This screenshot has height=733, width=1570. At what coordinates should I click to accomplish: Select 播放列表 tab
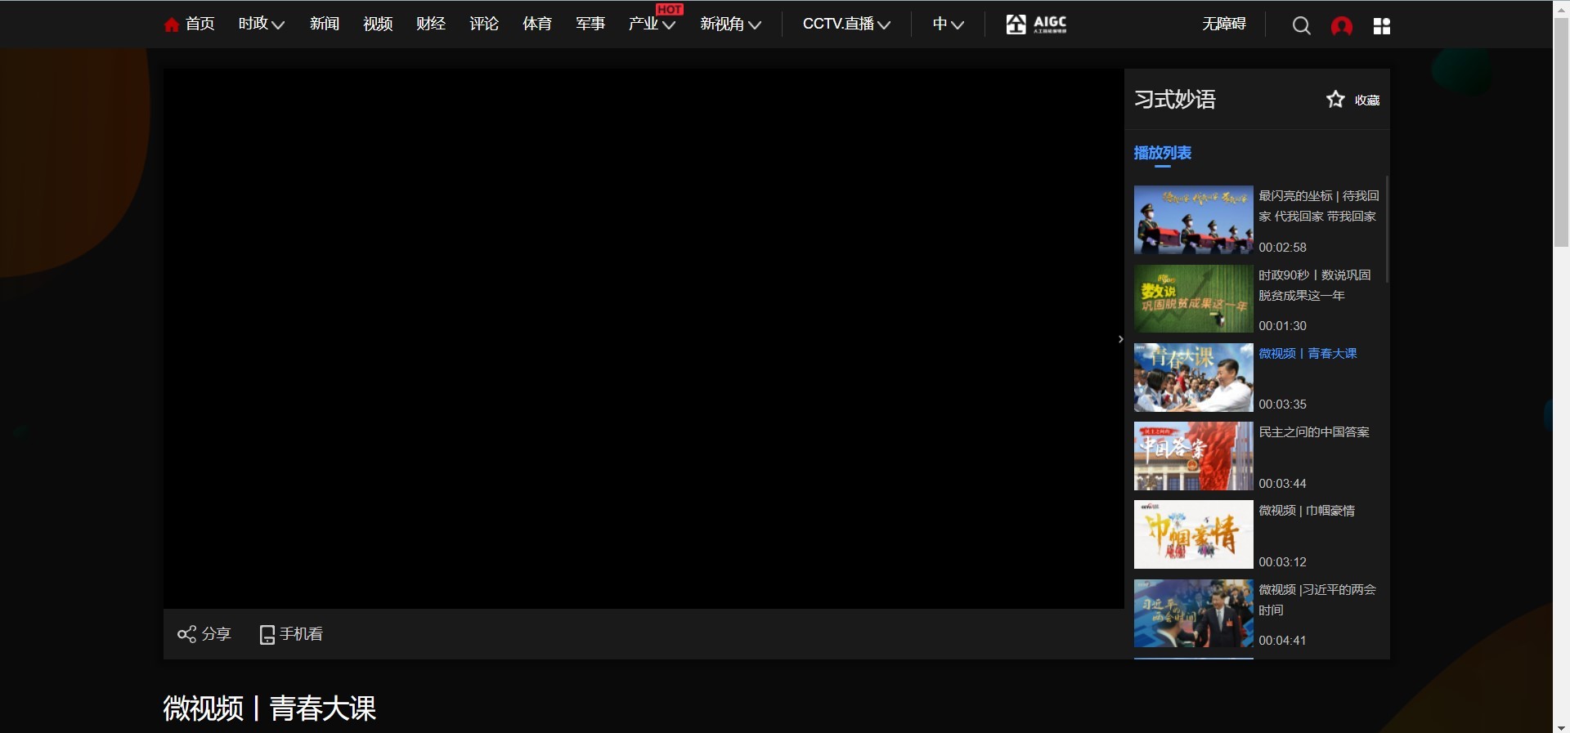1162,153
